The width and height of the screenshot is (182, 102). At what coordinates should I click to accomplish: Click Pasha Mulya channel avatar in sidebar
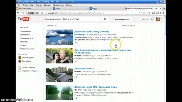tap(20, 61)
